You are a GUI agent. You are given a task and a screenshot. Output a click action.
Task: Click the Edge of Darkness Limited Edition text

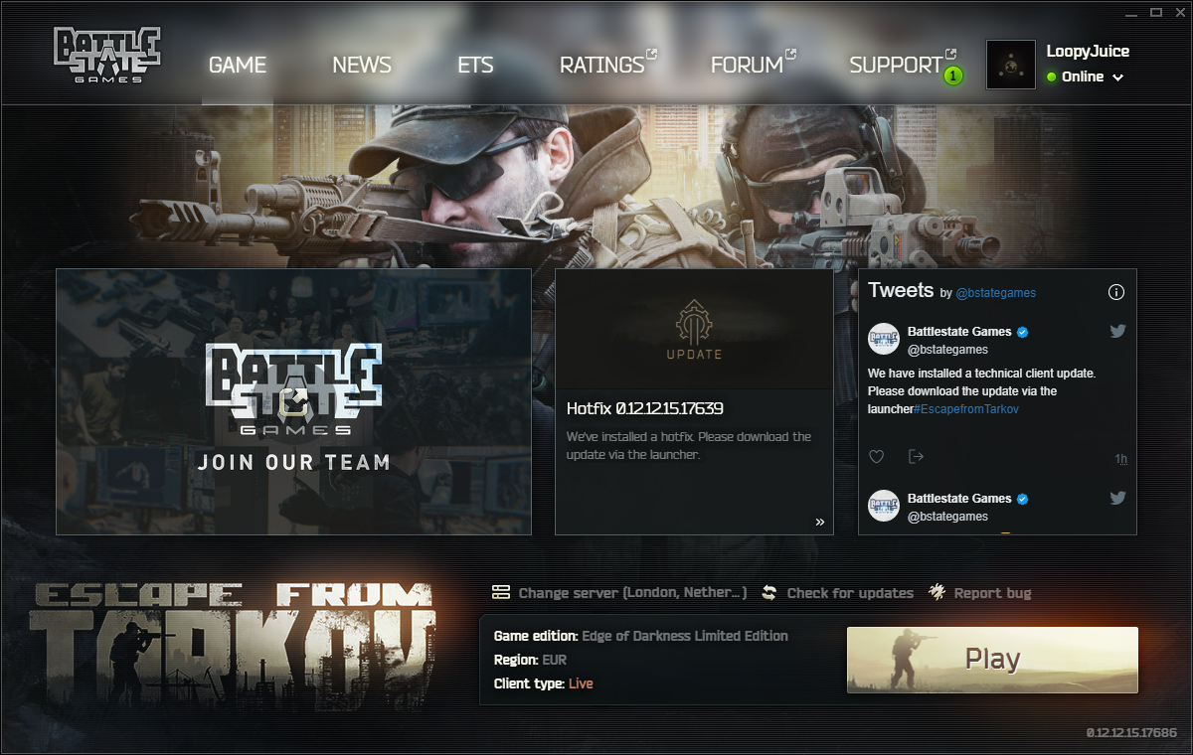coord(685,636)
